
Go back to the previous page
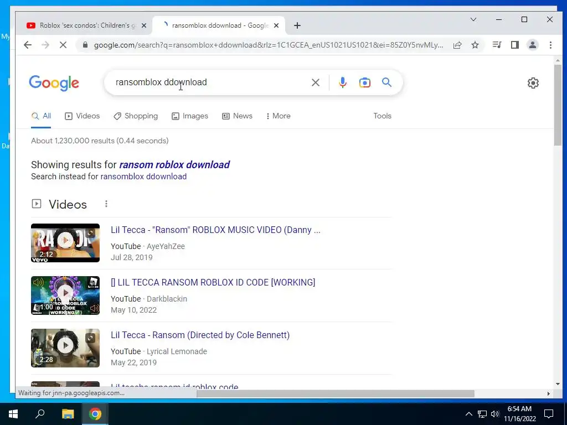[28, 45]
